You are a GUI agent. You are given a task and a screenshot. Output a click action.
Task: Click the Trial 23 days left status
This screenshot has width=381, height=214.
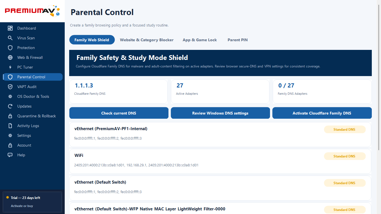pyautogui.click(x=25, y=198)
